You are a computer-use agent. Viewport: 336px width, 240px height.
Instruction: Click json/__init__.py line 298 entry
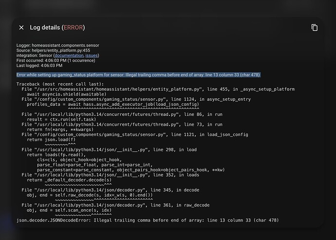109,150
